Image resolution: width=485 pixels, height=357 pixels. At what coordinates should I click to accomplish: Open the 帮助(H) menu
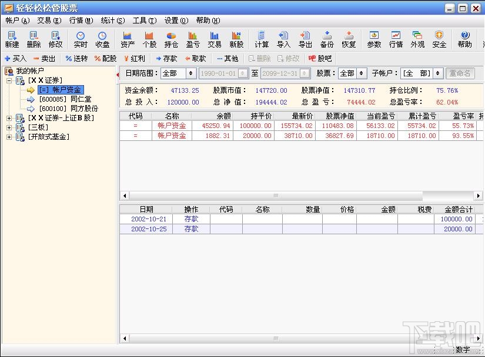click(x=208, y=21)
